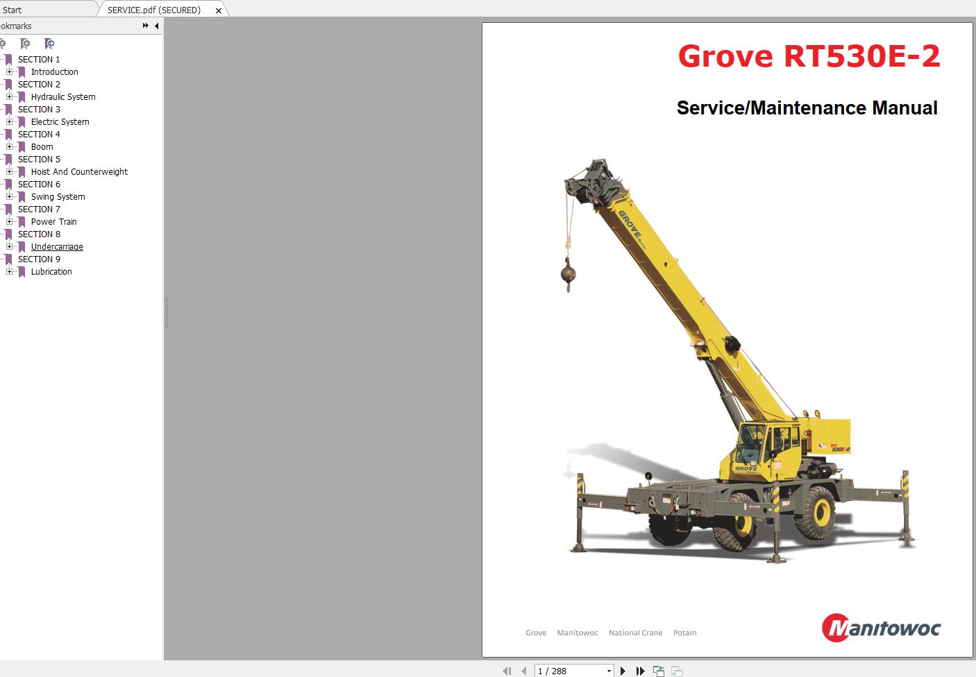
Task: Expand the Power Train bookmark
Action: (9, 222)
